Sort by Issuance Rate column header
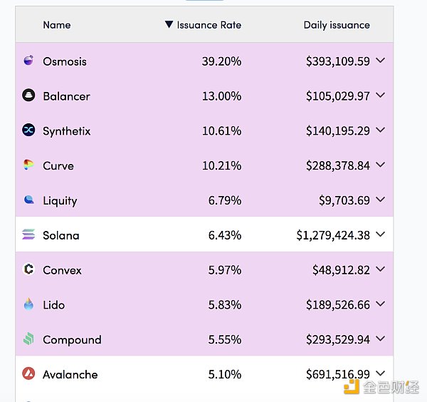427x402 pixels. coord(208,25)
